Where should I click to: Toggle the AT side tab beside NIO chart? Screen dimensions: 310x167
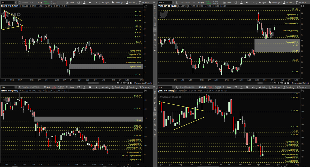155,19
